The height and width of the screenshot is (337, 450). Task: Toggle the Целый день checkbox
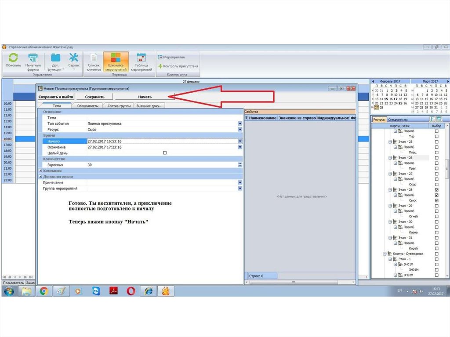coord(165,153)
